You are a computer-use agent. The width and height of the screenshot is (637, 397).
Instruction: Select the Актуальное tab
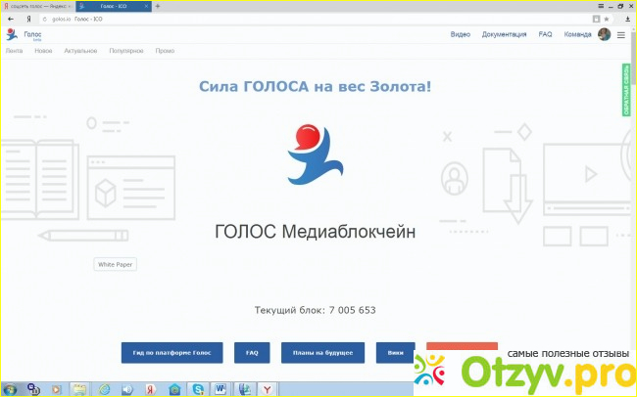click(x=81, y=50)
